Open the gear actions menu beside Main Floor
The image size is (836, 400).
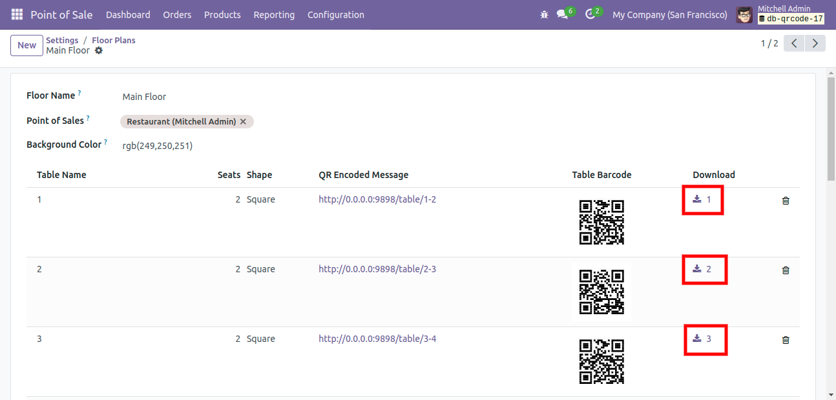coord(99,50)
